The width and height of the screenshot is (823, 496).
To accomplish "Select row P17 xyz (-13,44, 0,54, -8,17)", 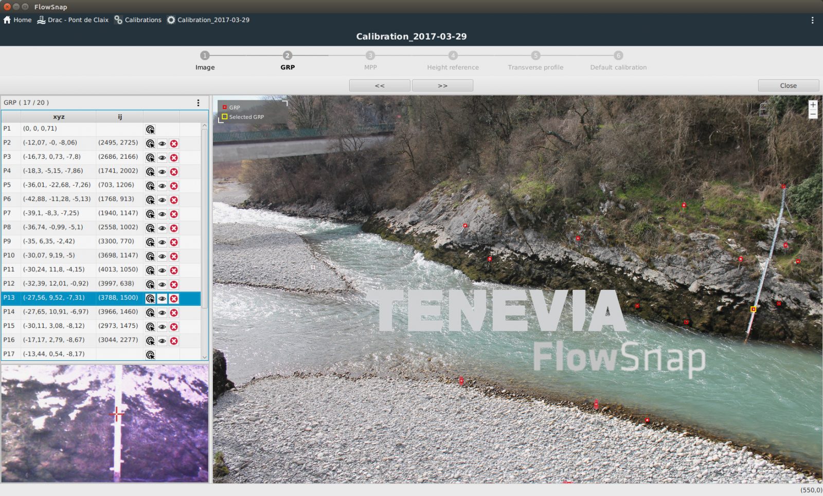I will tap(53, 354).
